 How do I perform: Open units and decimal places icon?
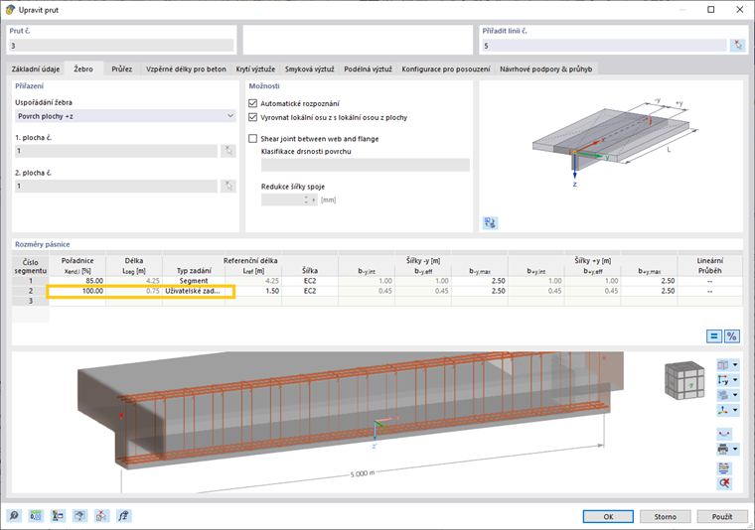pyautogui.click(x=36, y=516)
